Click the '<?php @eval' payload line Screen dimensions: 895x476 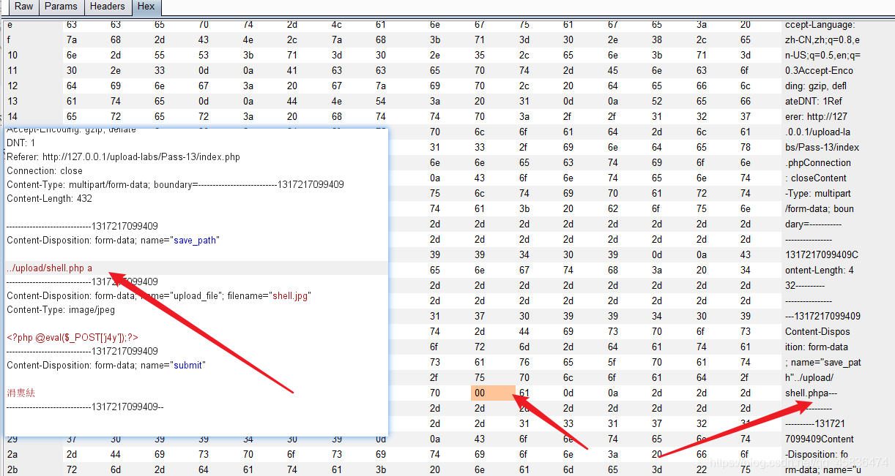pyautogui.click(x=73, y=338)
